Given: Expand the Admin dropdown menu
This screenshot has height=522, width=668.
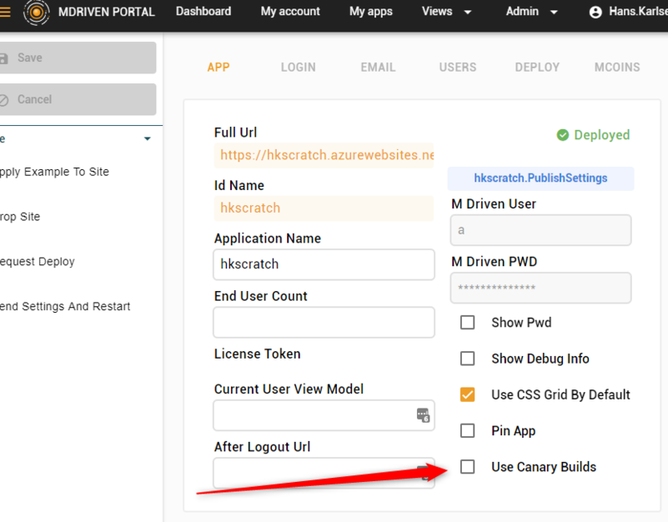Looking at the screenshot, I should (x=531, y=12).
